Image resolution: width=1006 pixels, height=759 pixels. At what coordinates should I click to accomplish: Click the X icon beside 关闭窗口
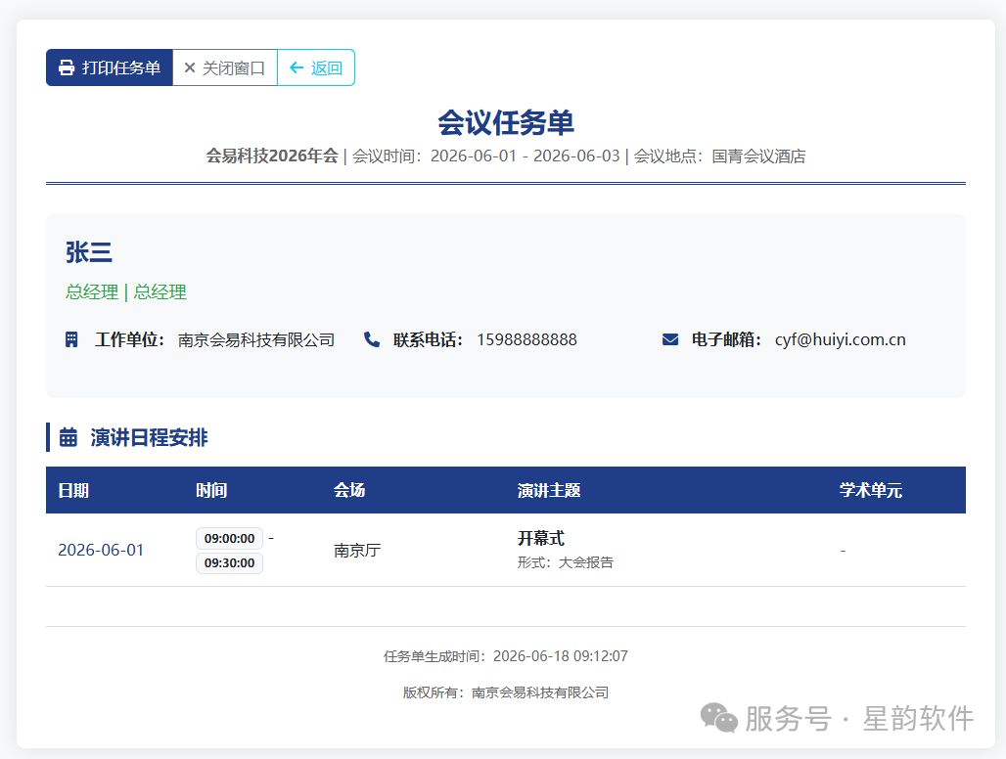pos(189,67)
